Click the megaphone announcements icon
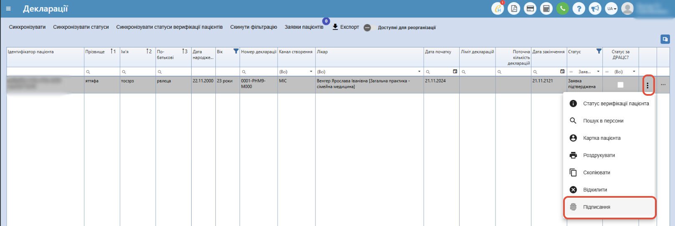The height and width of the screenshot is (226, 675). coord(595,8)
